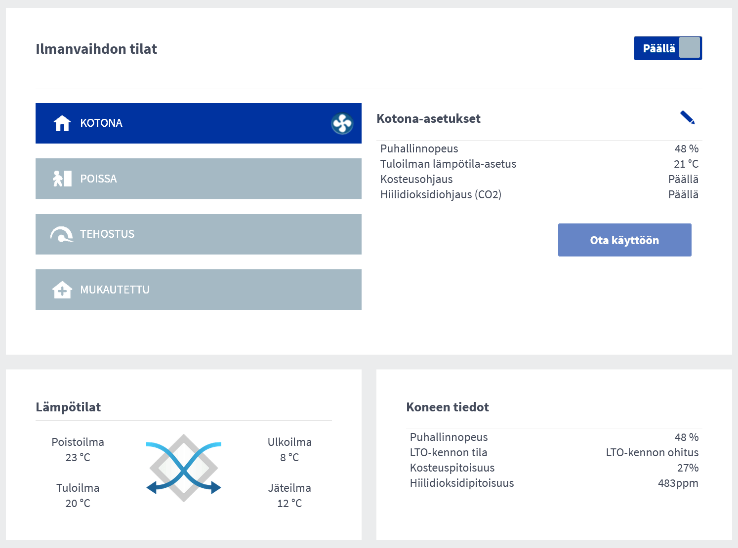
Task: Switch to the TEHOSTUS mode label
Action: (x=107, y=234)
